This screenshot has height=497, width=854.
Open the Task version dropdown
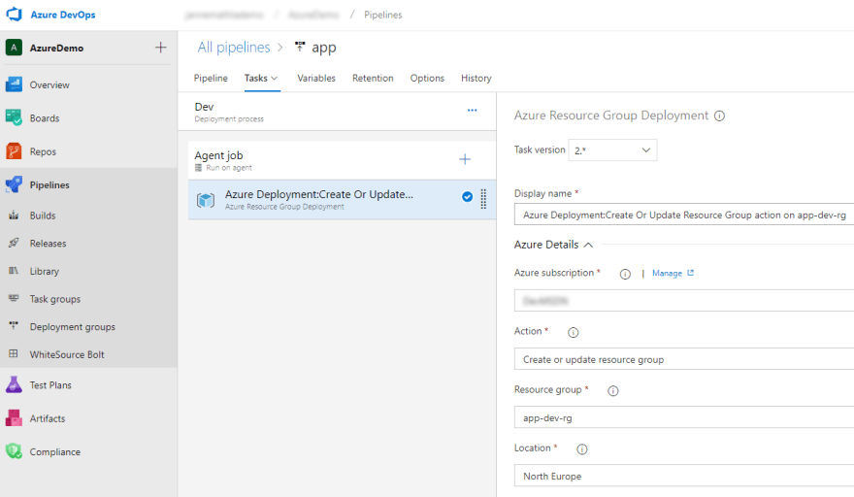point(612,149)
